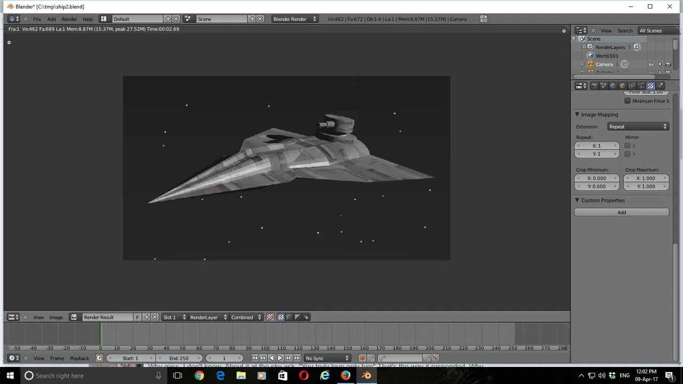Screen dimensions: 683x384
Task: Switch to Physics properties tab
Action: 660,86
